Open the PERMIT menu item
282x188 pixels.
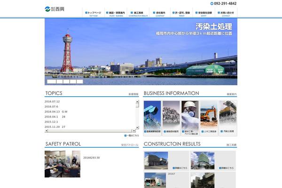click(181, 14)
